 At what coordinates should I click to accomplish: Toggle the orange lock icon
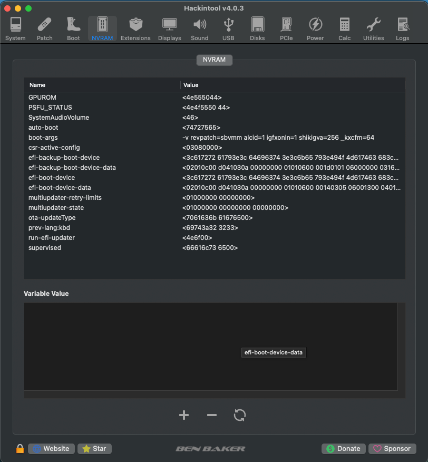tap(20, 448)
